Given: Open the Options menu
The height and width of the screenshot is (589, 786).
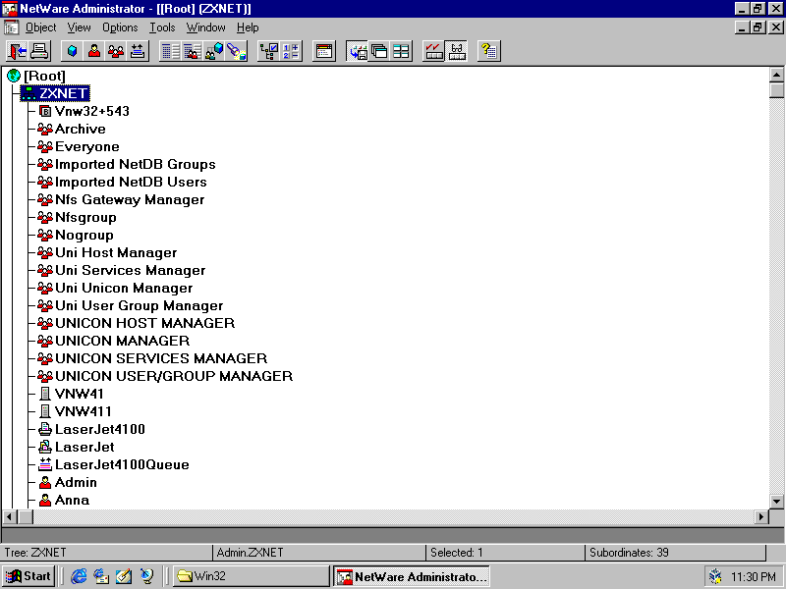Looking at the screenshot, I should click(x=120, y=27).
